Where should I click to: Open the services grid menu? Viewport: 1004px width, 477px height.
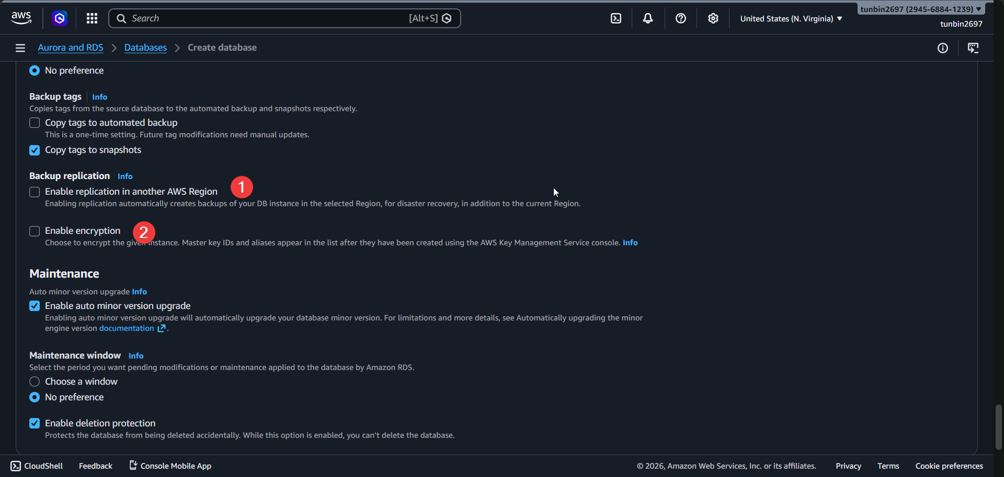pos(92,18)
